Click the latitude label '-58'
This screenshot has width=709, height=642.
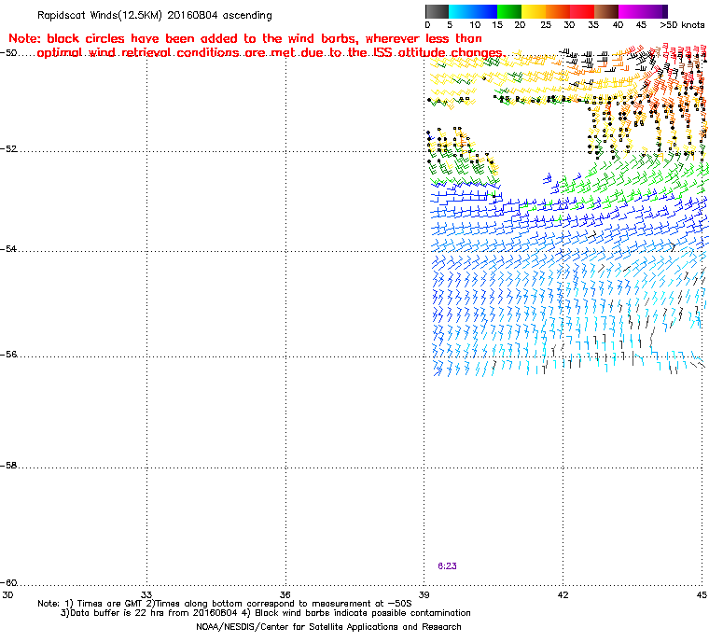tap(8, 466)
